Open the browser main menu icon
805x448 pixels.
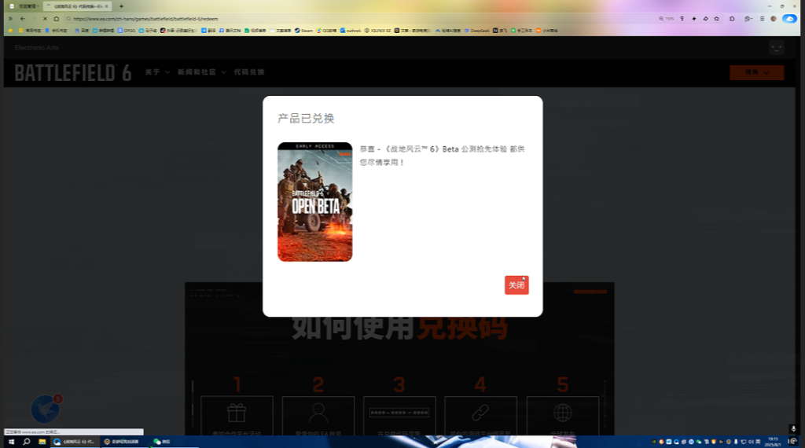tap(762, 19)
